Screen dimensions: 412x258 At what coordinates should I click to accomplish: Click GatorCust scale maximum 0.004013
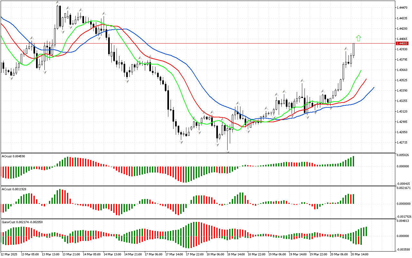[403, 221]
